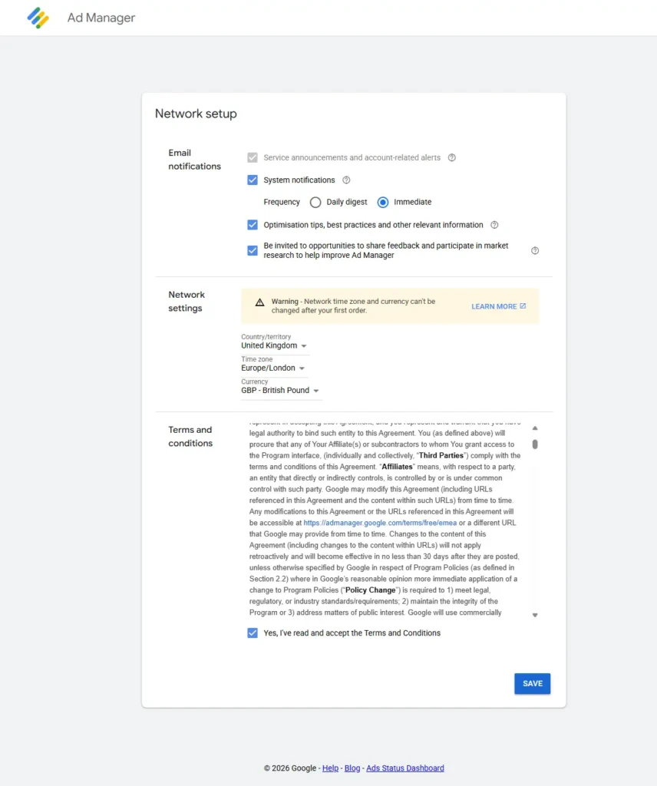Click the SAVE button
This screenshot has height=786, width=657.
[532, 684]
